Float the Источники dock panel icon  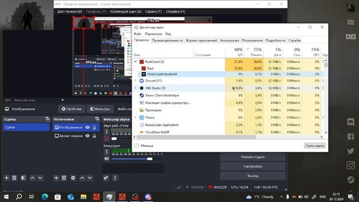[x=97, y=119]
